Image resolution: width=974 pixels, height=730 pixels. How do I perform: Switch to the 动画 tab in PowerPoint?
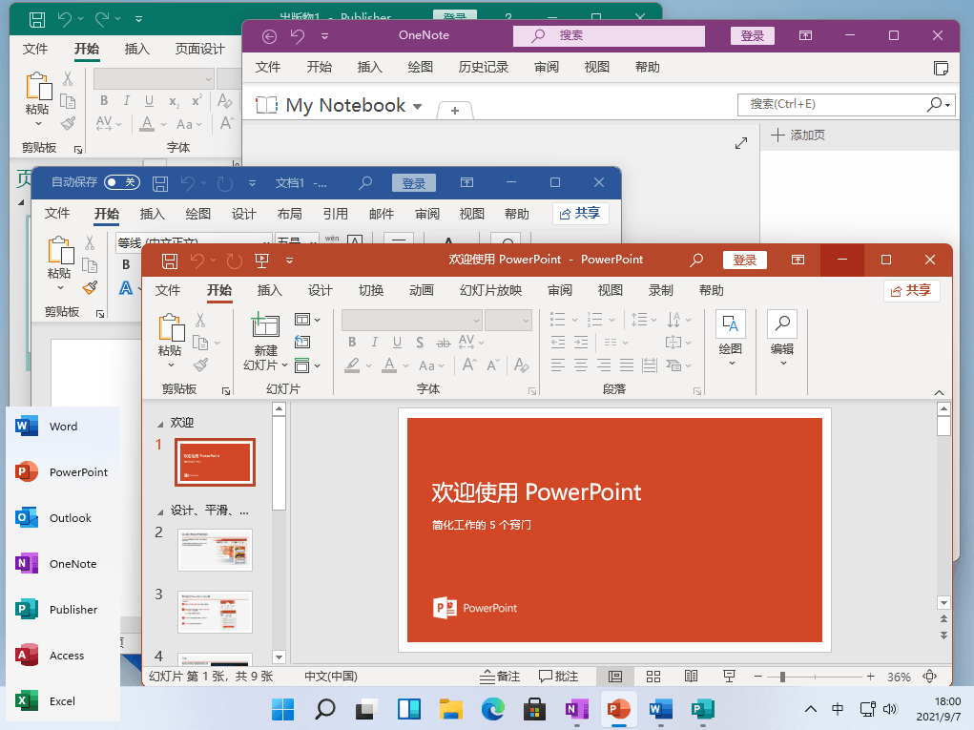[421, 290]
